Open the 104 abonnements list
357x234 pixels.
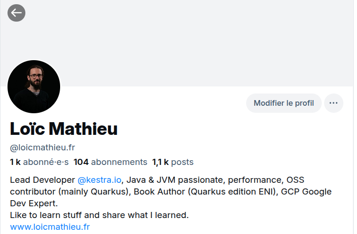110,162
